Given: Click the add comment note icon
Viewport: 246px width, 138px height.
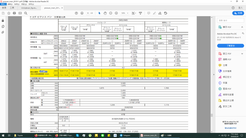Looking at the screenshot, I should (x=149, y=13).
